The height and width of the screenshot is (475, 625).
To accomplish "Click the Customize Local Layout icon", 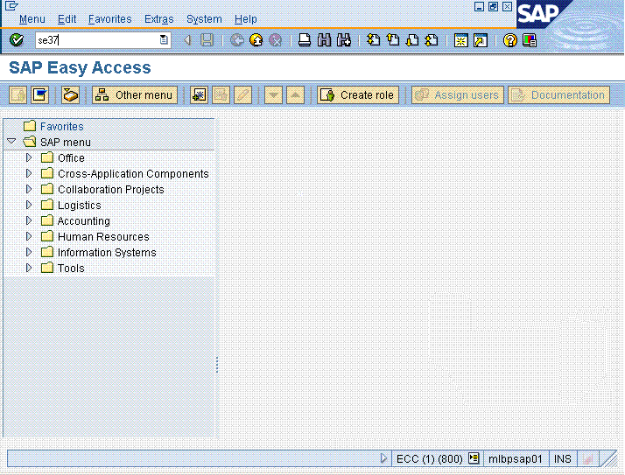I will click(x=530, y=40).
